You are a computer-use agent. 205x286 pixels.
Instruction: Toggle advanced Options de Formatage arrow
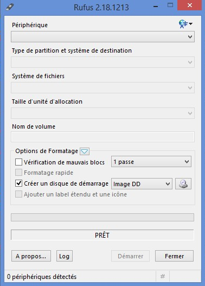tap(85, 151)
